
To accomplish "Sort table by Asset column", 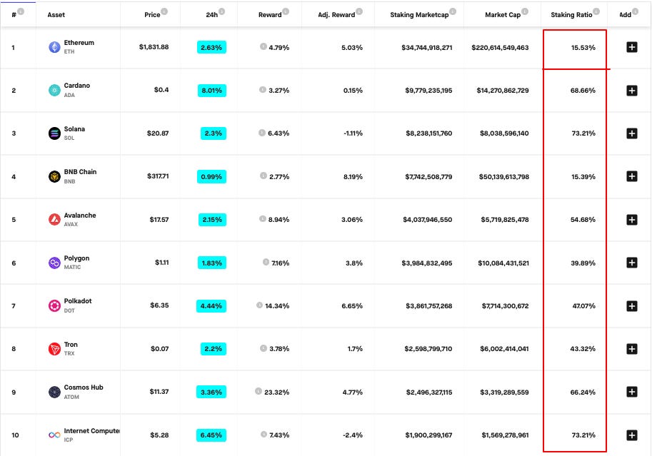I will click(56, 15).
